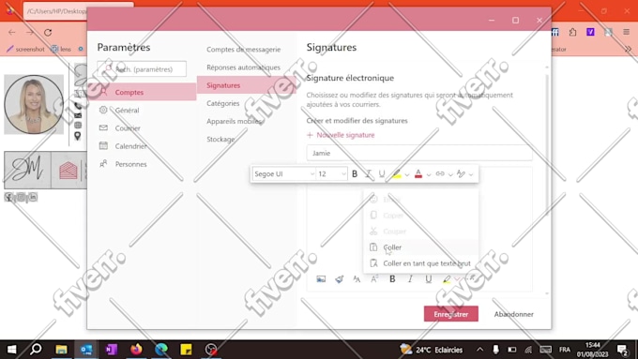Open taskbar search
Screen dimensions: 638x359
point(36,350)
